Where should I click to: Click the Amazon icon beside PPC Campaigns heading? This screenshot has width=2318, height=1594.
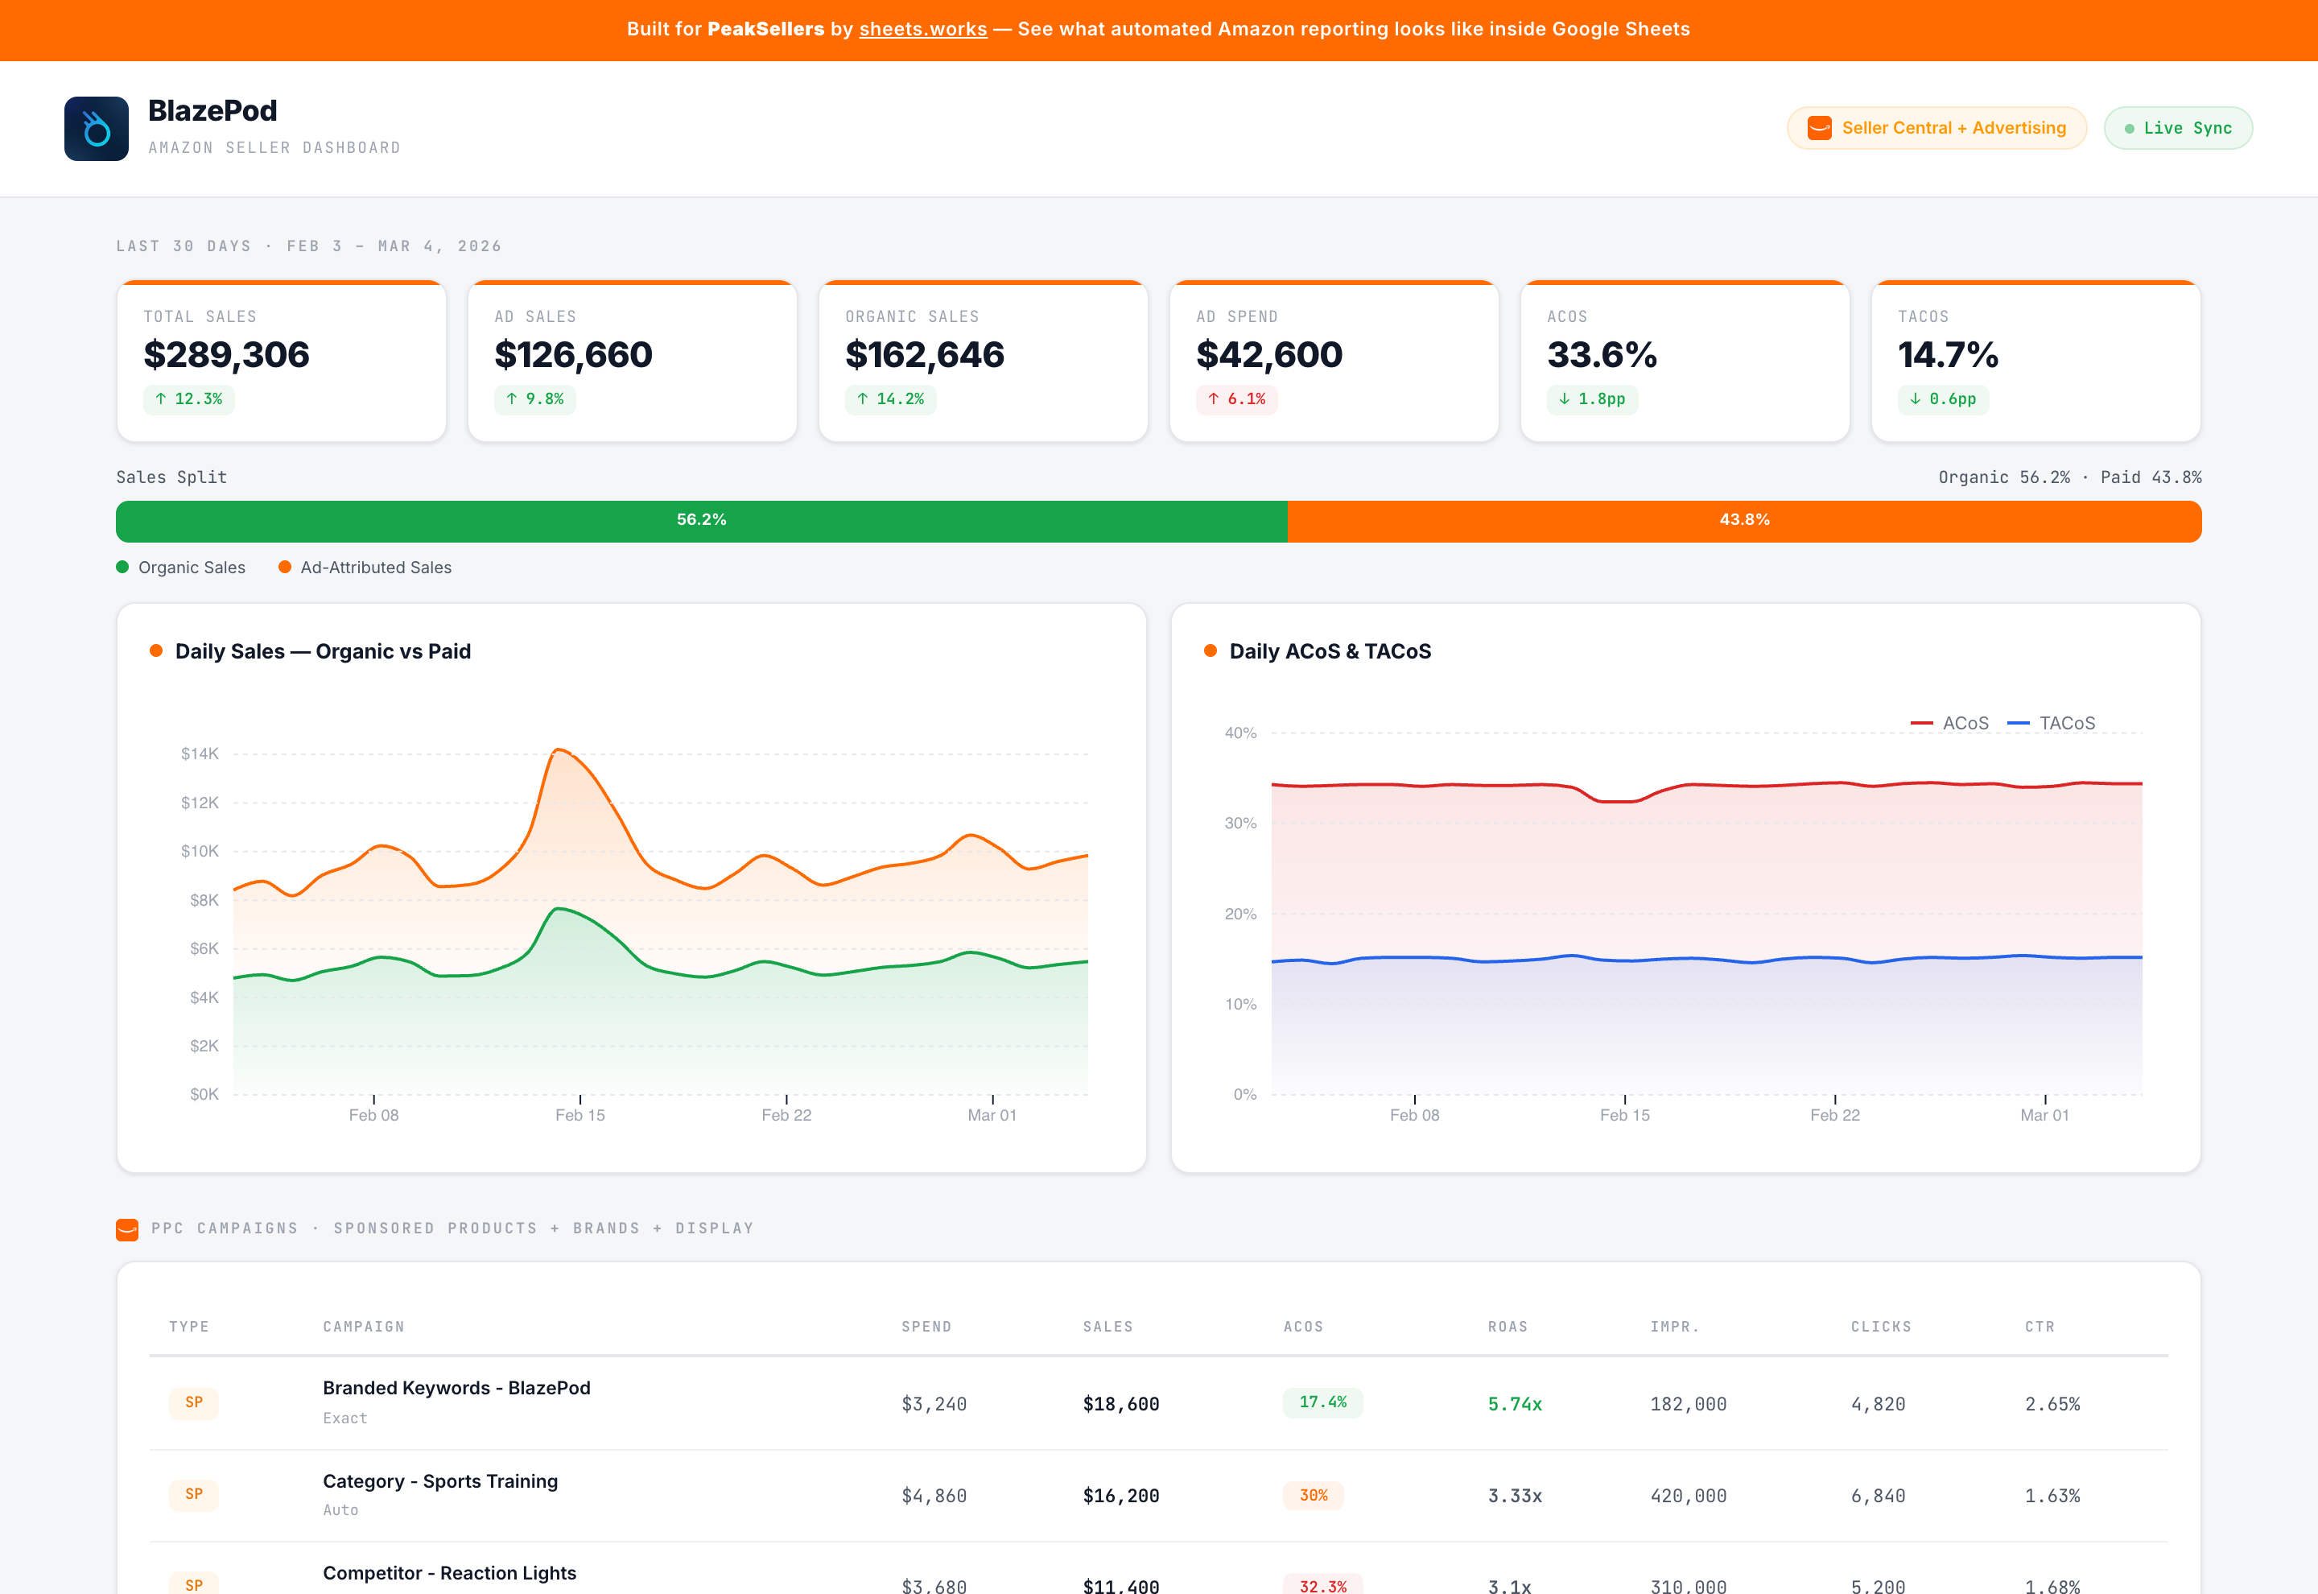pyautogui.click(x=127, y=1229)
